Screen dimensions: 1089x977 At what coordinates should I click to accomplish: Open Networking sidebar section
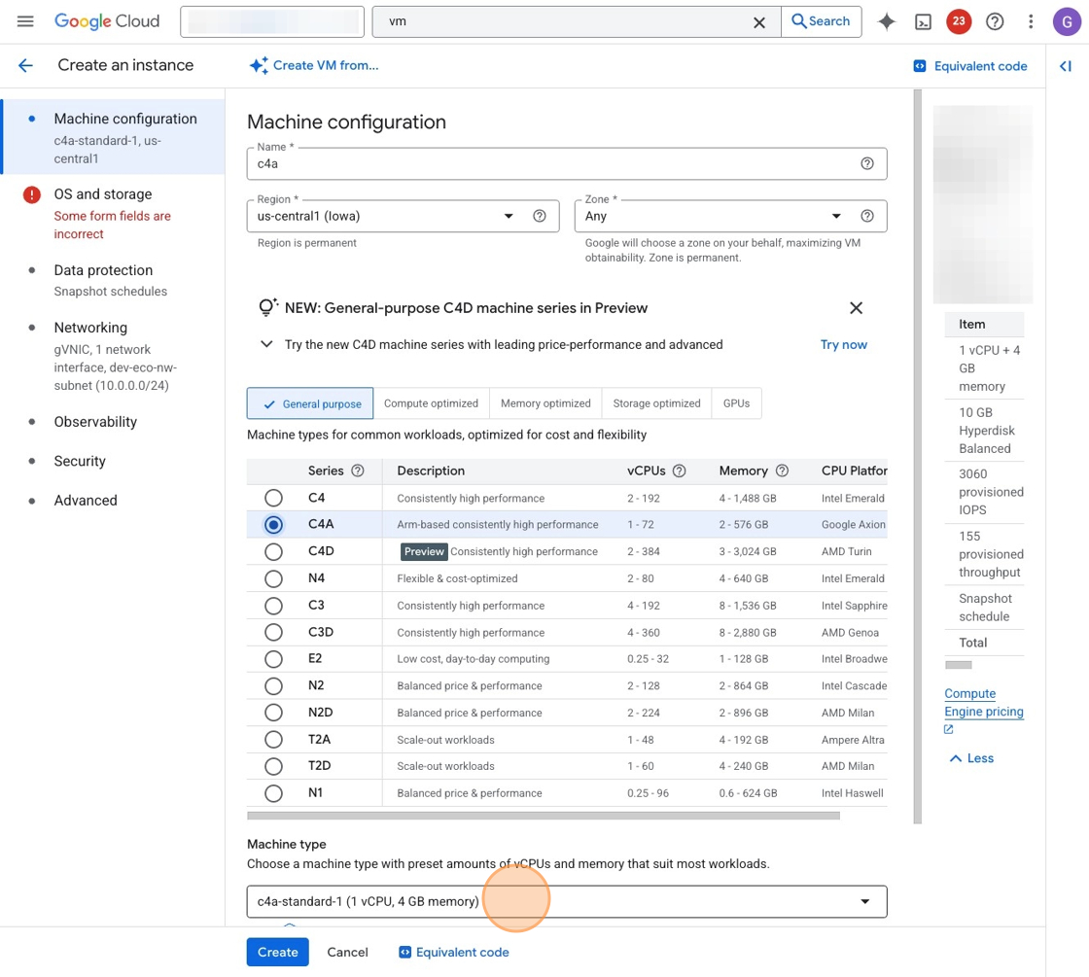(x=115, y=356)
